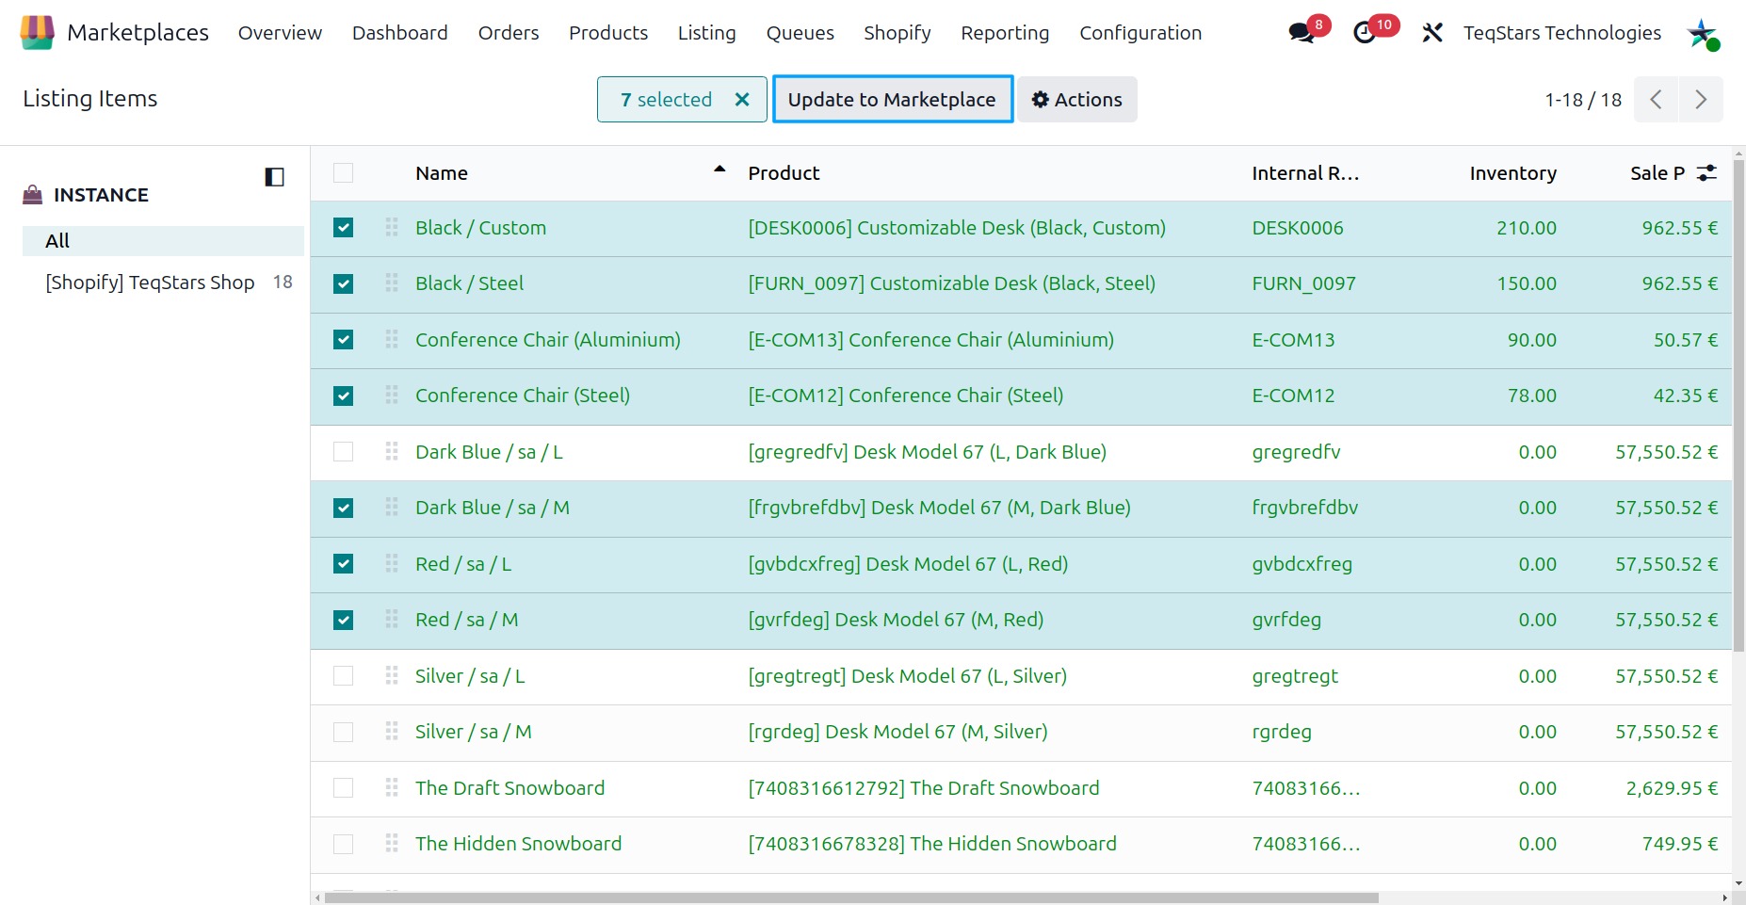Image resolution: width=1746 pixels, height=905 pixels.
Task: Check the Silver / sa / L row
Action: point(344,676)
